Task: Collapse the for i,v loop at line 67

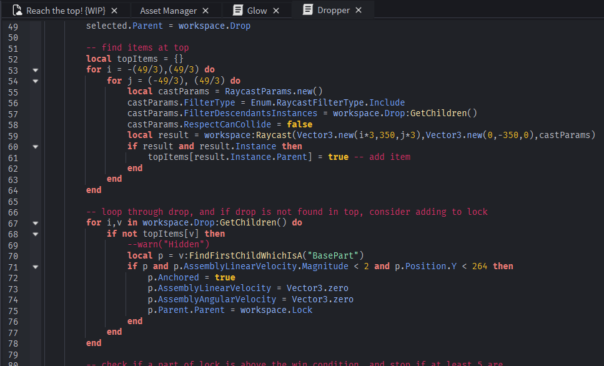Action: tap(36, 223)
